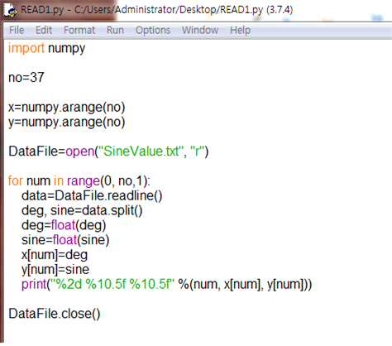Open the Window menu

pyautogui.click(x=200, y=30)
